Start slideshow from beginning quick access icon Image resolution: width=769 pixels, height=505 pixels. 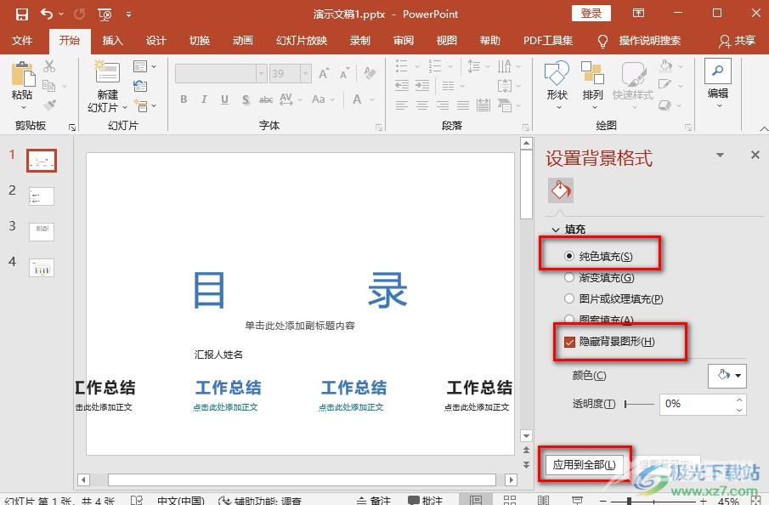[x=105, y=14]
